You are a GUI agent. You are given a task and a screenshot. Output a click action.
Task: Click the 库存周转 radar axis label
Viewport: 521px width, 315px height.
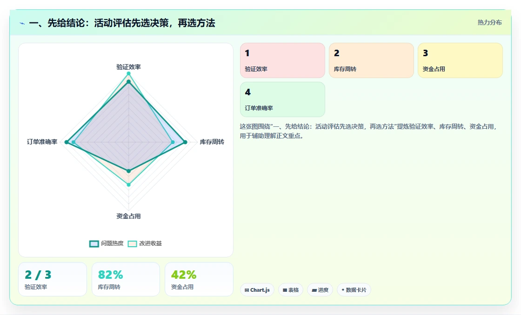click(212, 142)
